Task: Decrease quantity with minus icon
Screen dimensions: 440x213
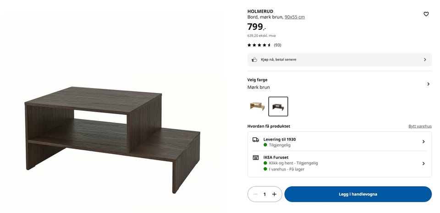Action: coord(255,194)
